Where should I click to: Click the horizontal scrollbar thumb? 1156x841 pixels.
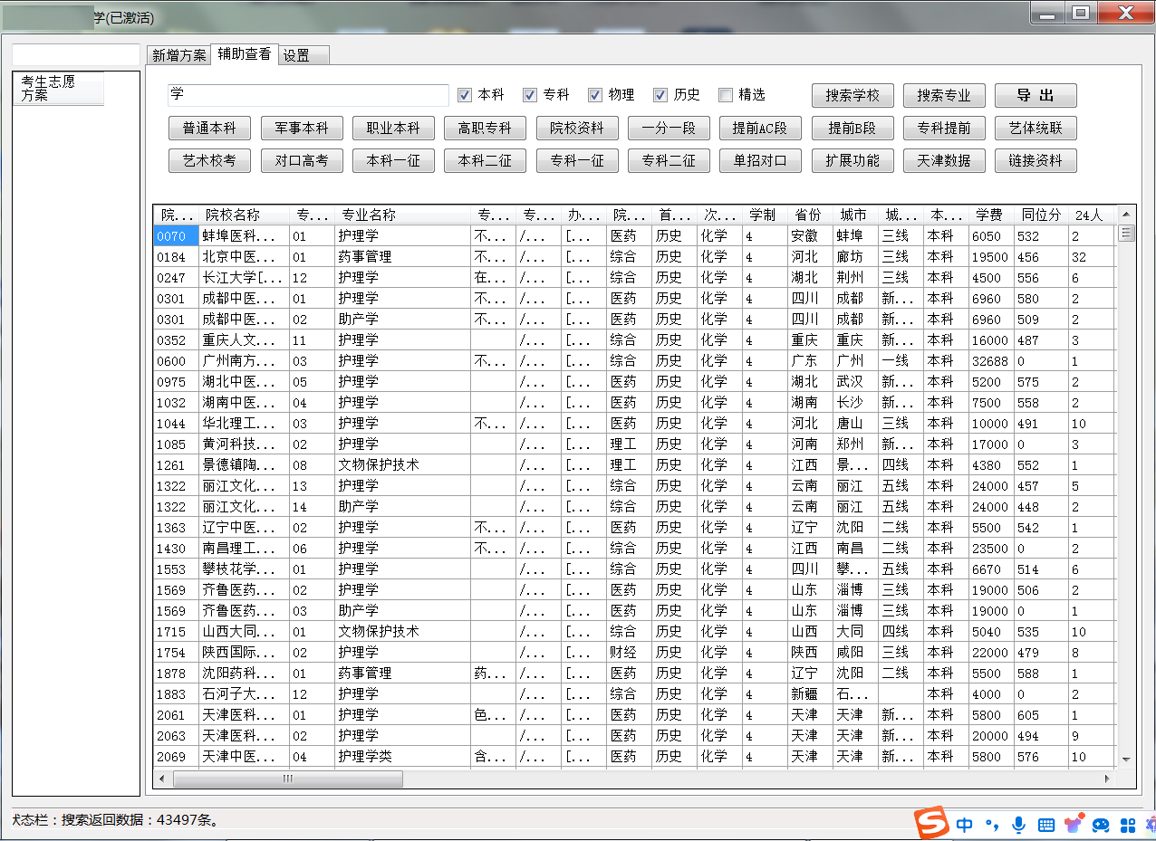pyautogui.click(x=287, y=779)
